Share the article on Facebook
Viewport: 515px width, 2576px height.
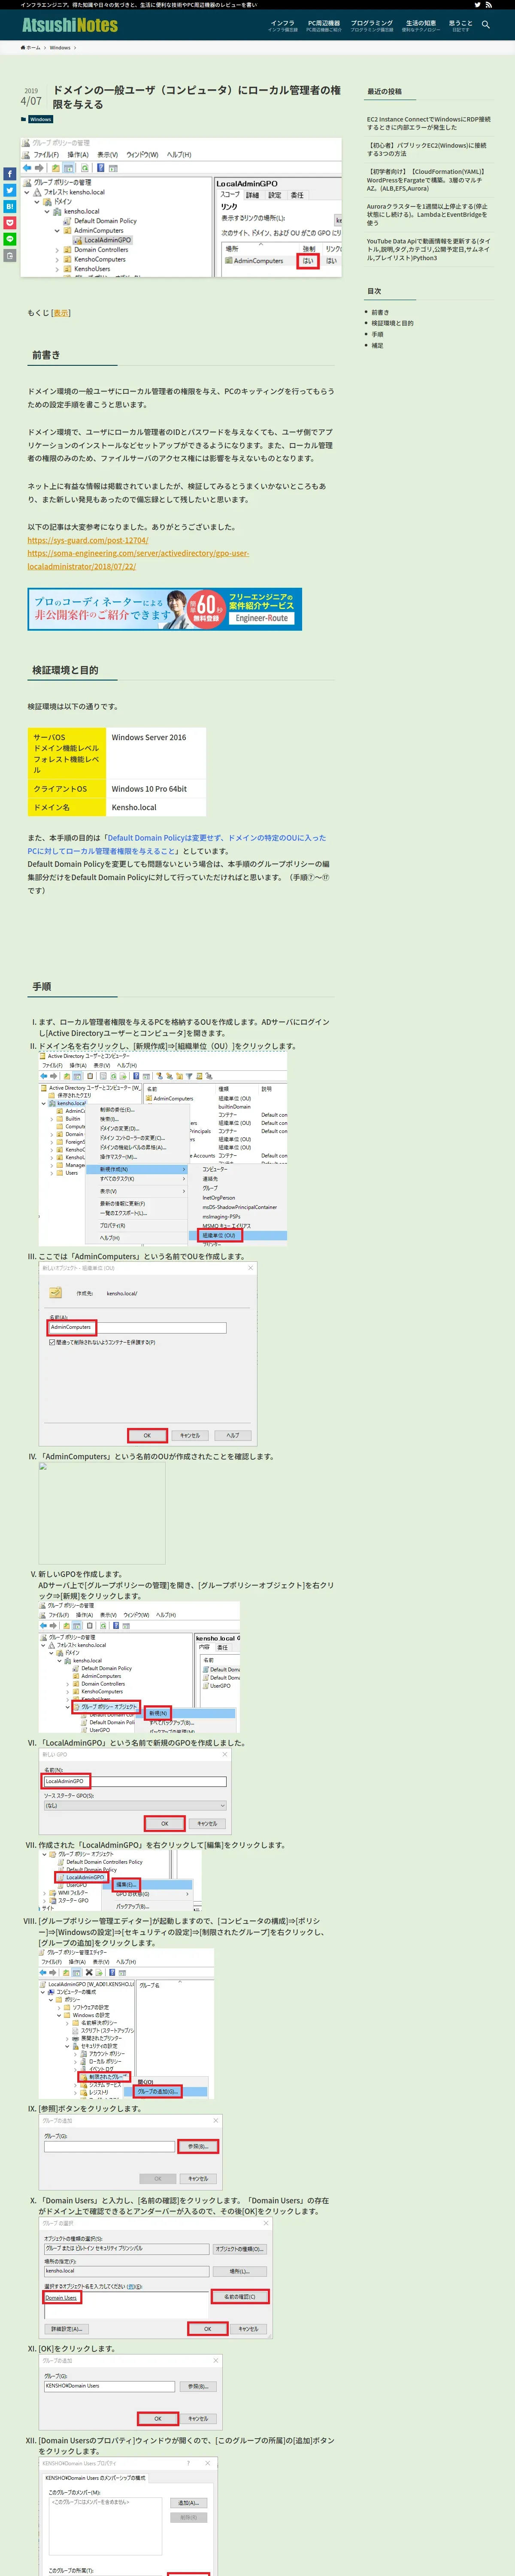(10, 174)
